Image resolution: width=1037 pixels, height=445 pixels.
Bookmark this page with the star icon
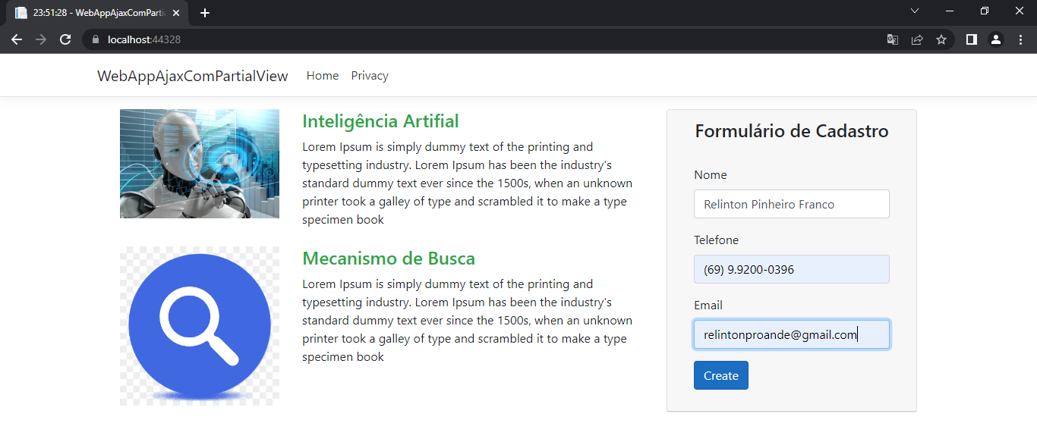point(941,39)
